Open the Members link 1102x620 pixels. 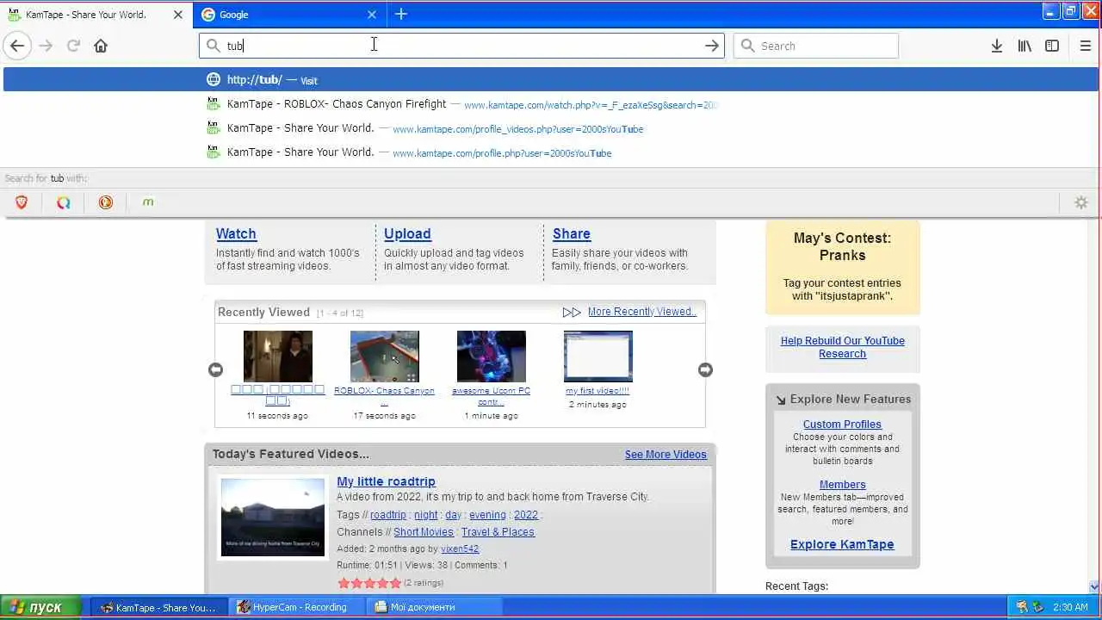click(842, 485)
